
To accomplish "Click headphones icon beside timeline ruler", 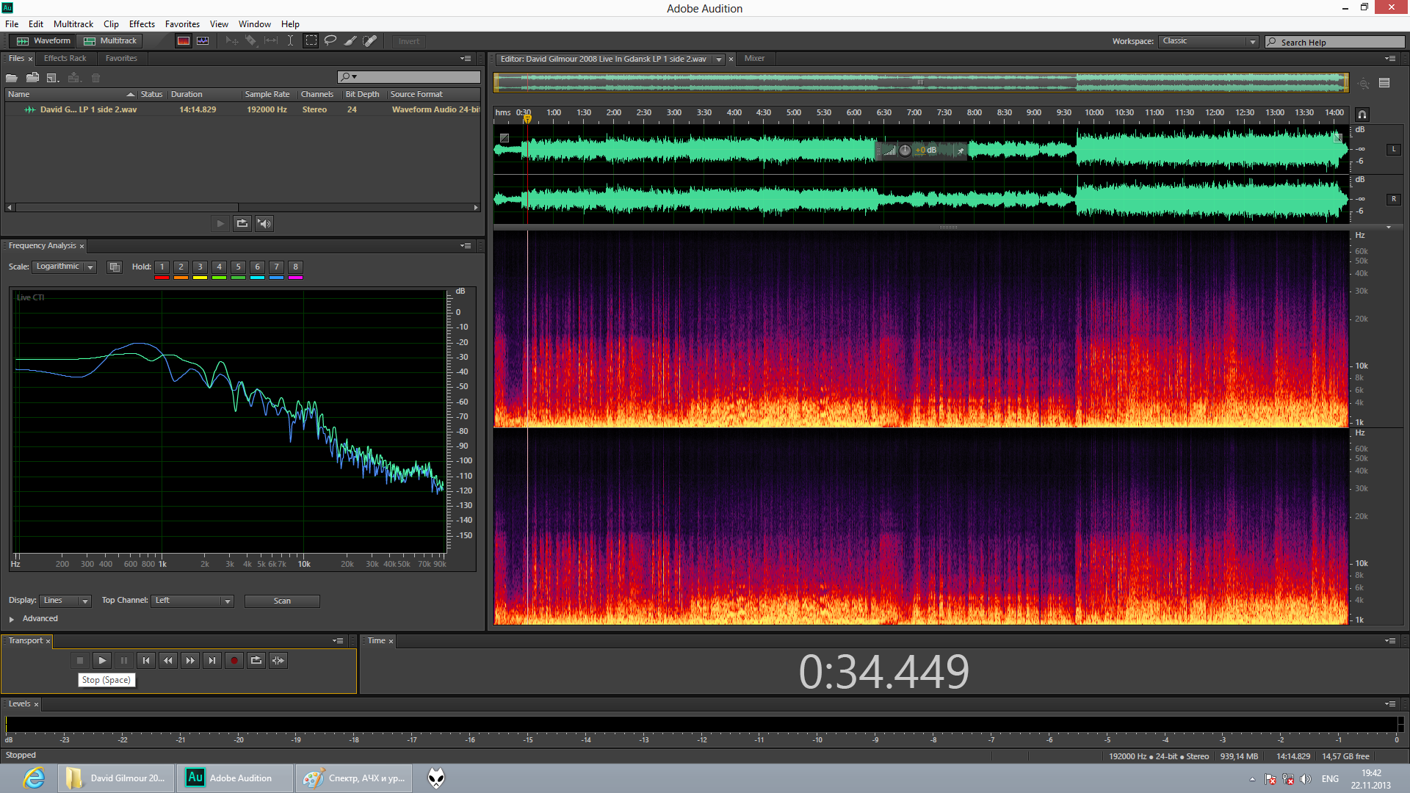I will pos(1362,115).
